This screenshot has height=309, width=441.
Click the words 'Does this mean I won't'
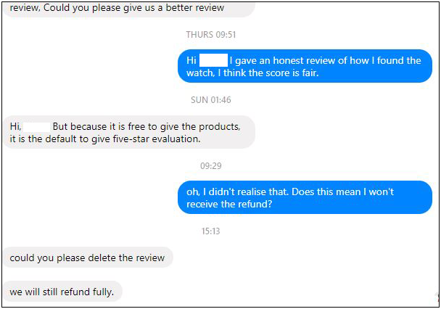click(x=342, y=191)
